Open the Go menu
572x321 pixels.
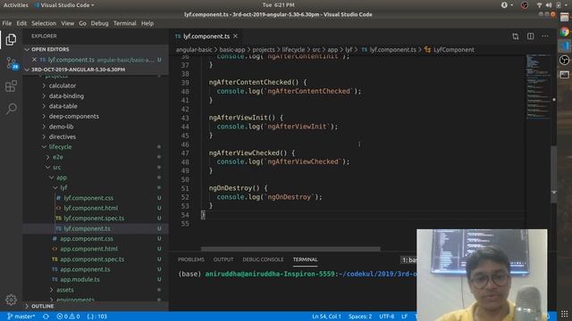tap(82, 23)
